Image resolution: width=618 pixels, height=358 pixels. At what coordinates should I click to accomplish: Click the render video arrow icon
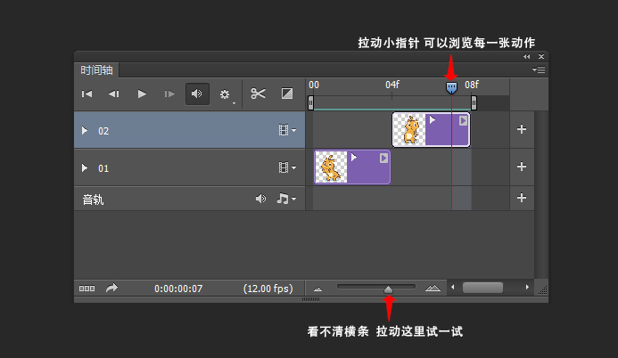click(x=112, y=288)
